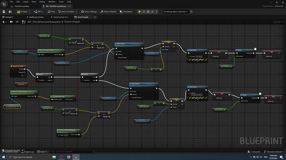Open the debug object selector dropdown

175,12
